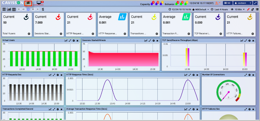Viewport: 260px width, 121px height.
Task: Select page 1 in pagination
Action: (28, 9)
